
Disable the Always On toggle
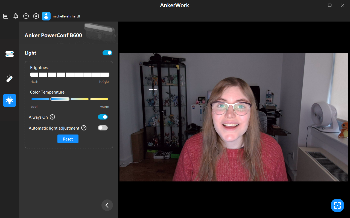(103, 117)
